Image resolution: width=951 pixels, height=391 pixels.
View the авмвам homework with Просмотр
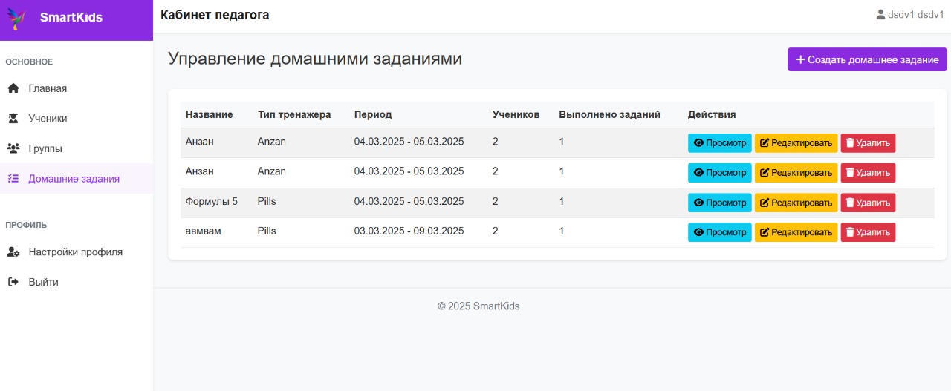coord(719,232)
